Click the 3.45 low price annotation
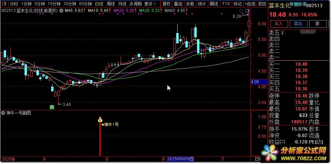332x164 pixels. click(67, 104)
